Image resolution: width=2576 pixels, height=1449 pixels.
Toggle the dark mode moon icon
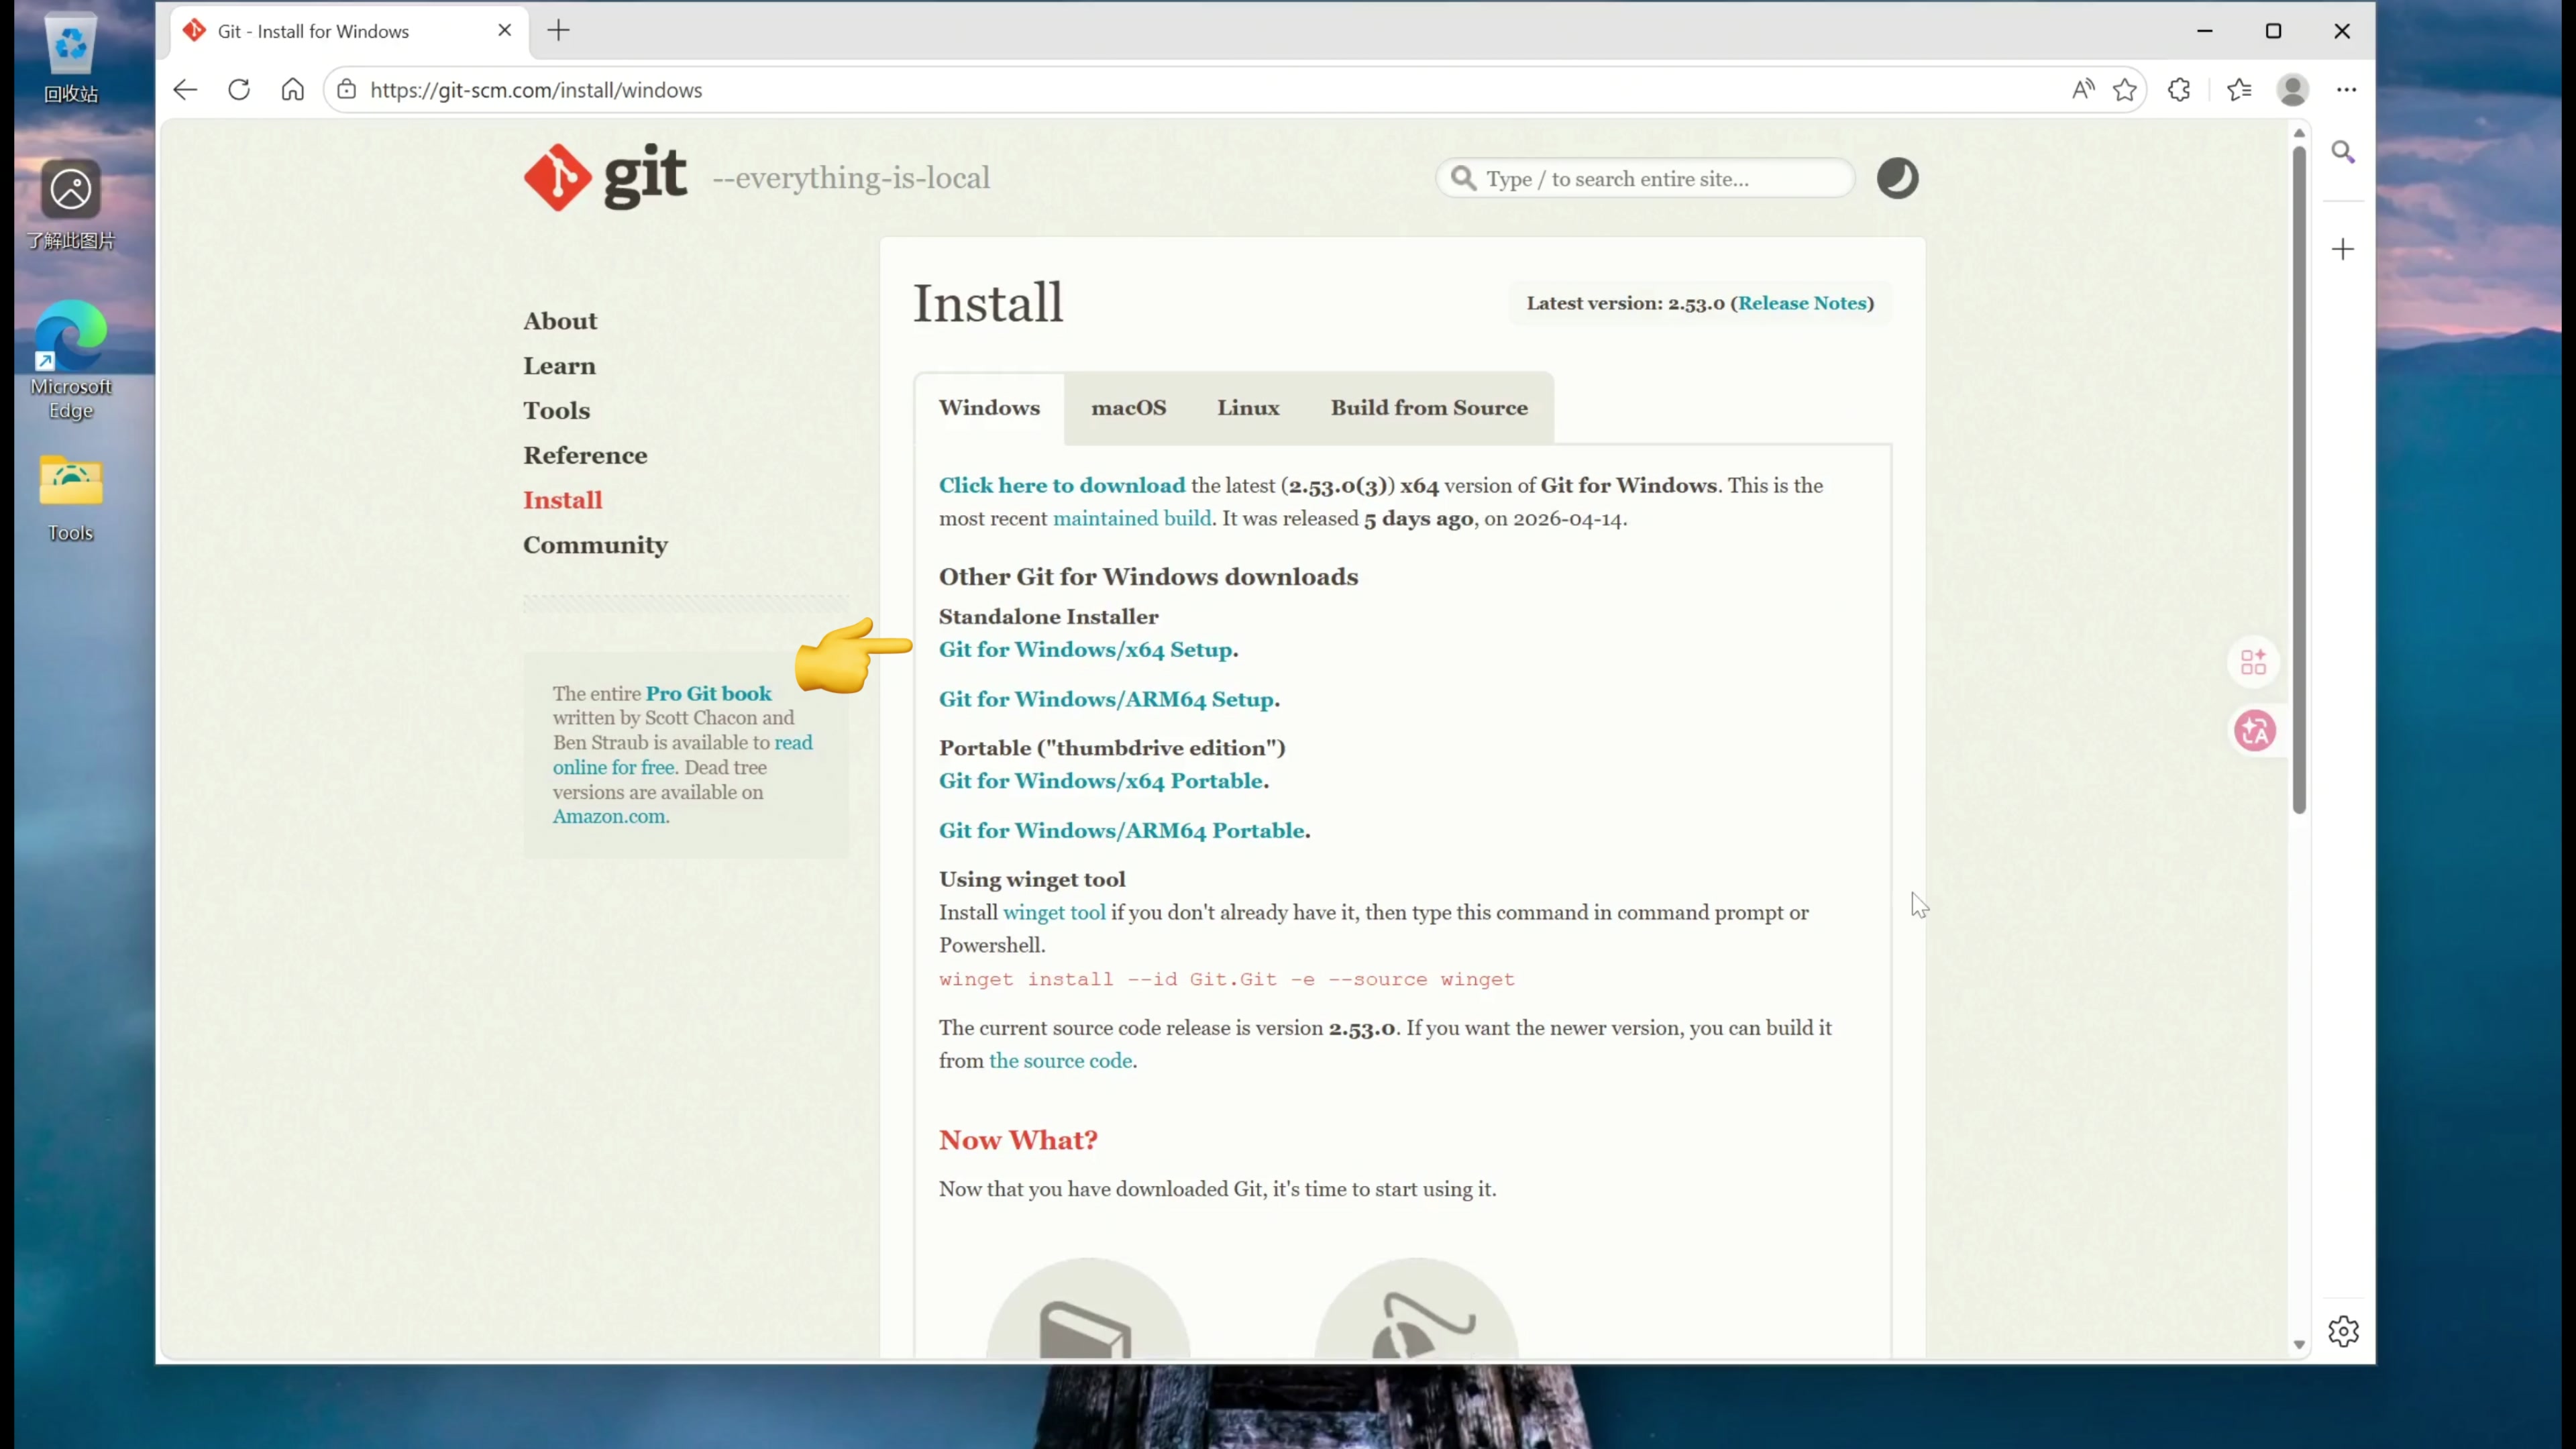click(1897, 179)
